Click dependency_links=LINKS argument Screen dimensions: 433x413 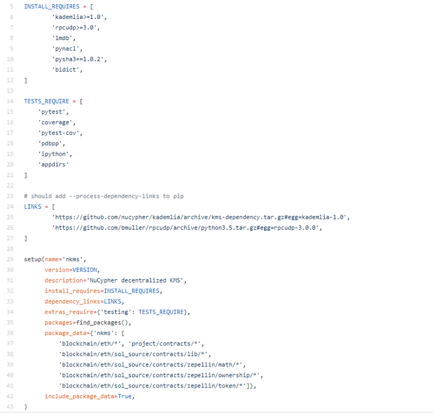pyautogui.click(x=83, y=301)
